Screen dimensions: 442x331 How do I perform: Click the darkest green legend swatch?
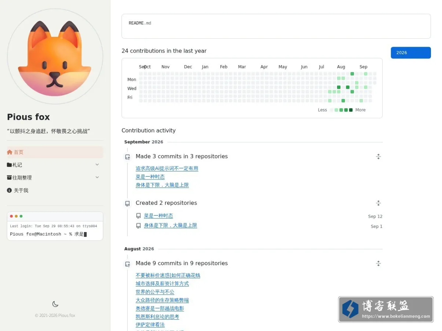coord(351,110)
